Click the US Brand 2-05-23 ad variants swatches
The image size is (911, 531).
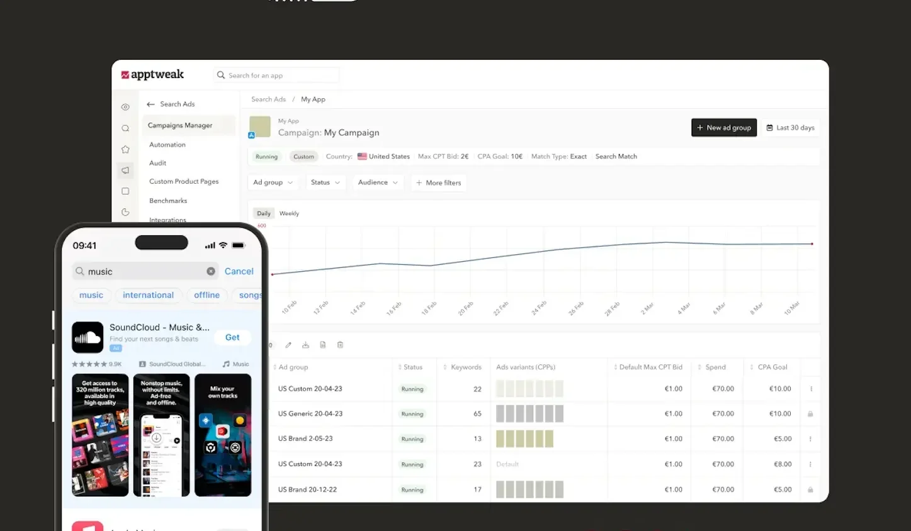click(524, 439)
